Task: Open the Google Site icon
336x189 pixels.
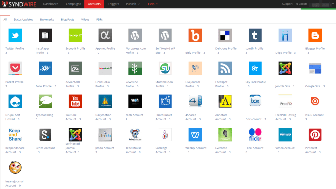Action: pos(315,68)
